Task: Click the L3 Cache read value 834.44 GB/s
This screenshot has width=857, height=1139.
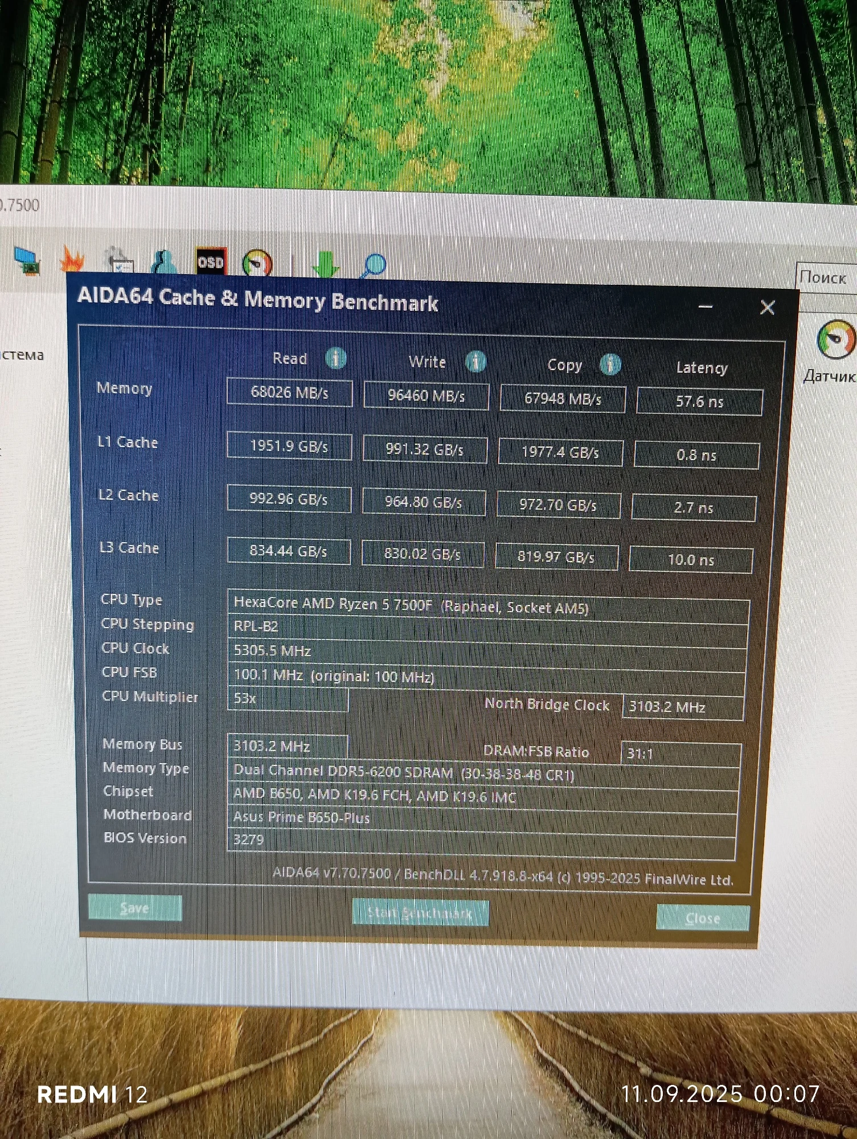Action: 288,551
